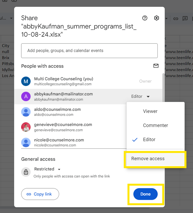Screen dimensions: 193x213
Task: Expand the Editor role dropdown for abbykaufman
Action: [x=141, y=97]
